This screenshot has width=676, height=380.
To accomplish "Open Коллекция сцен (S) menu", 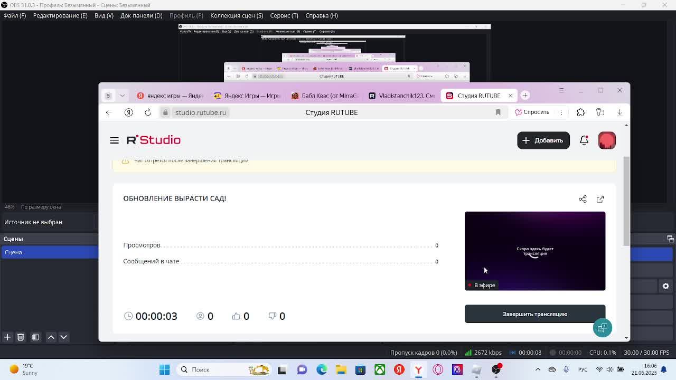I will 237,15.
